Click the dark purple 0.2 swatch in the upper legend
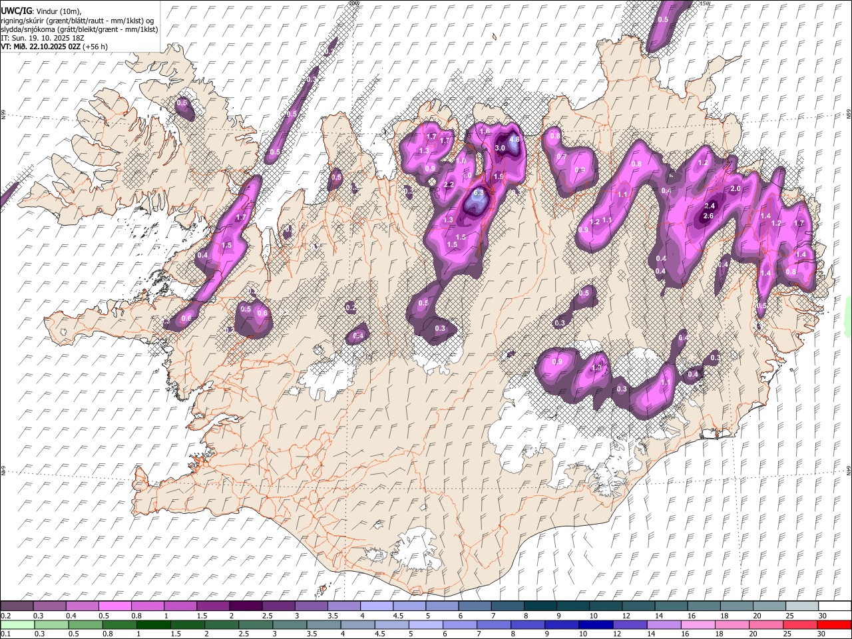This screenshot has width=852, height=639. [x=17, y=606]
